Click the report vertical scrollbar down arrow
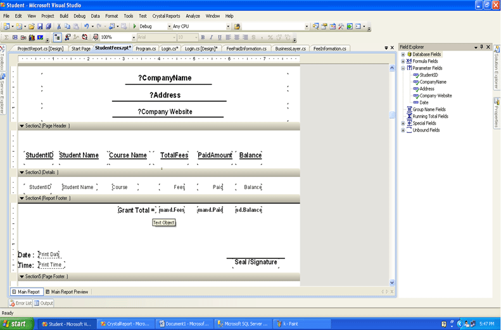 tap(392, 283)
